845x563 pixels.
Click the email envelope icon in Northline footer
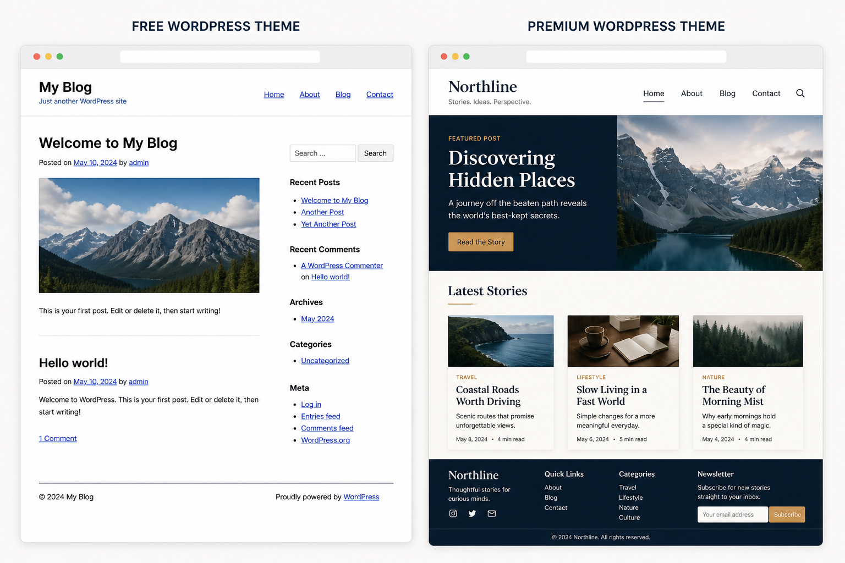tap(492, 514)
